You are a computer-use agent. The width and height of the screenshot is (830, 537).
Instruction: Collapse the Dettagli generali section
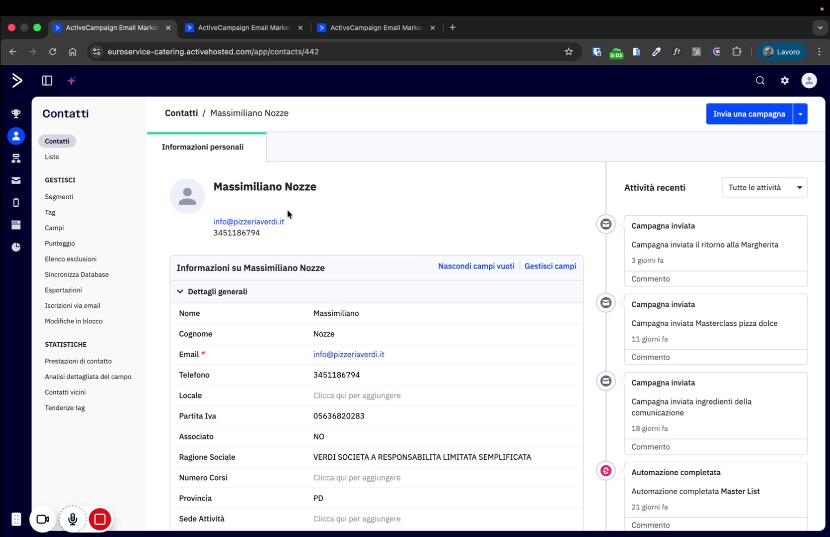click(180, 291)
